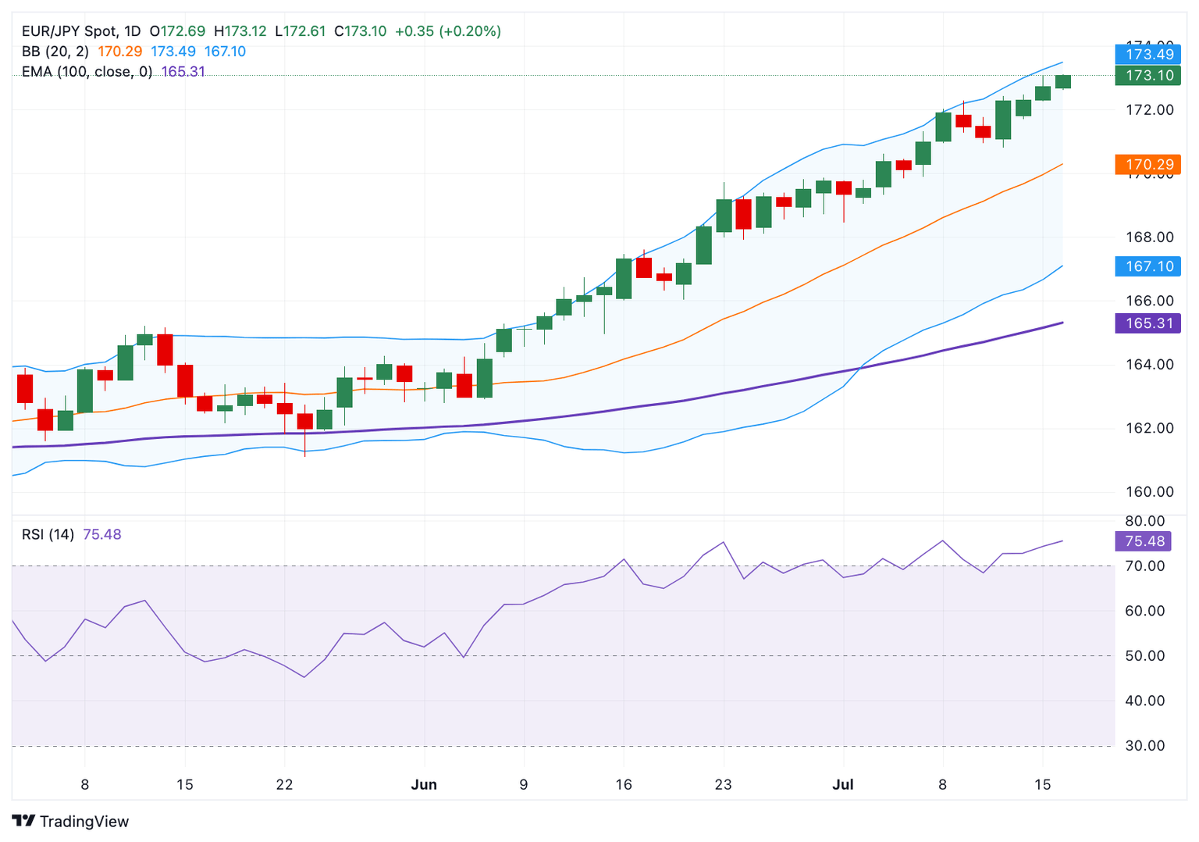
Task: Click the TradingView logo icon
Action: (23, 821)
